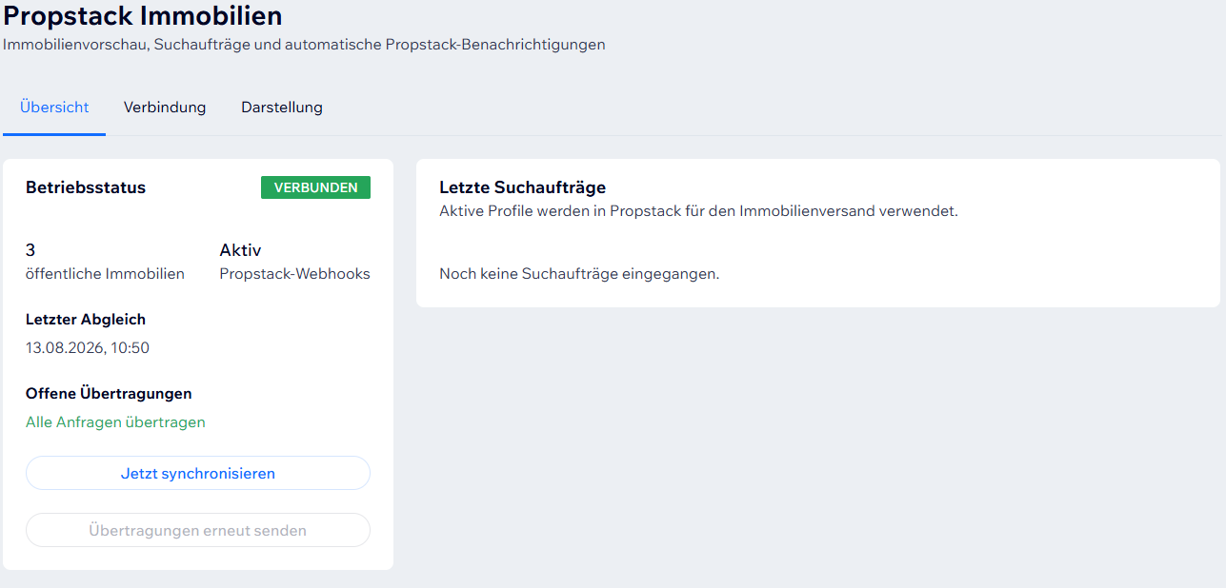This screenshot has height=588, width=1226.
Task: Click the Noch keine Suchaufträge eingegangen message
Action: click(579, 274)
